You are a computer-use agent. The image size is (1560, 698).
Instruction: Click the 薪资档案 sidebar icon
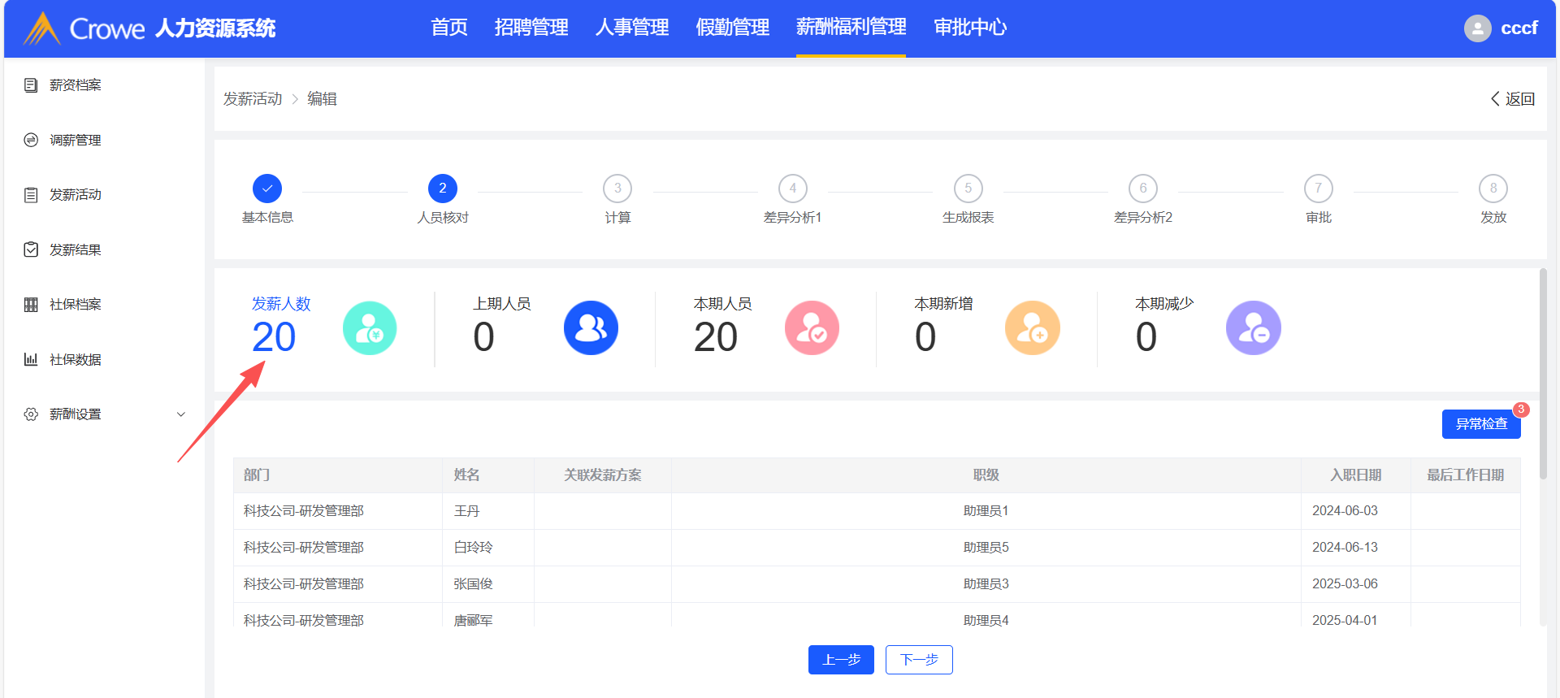point(31,85)
